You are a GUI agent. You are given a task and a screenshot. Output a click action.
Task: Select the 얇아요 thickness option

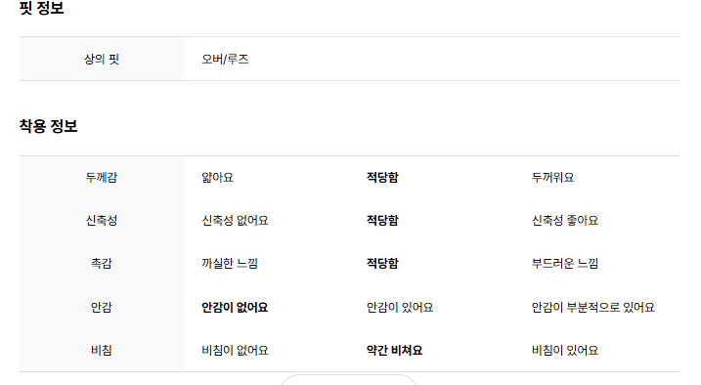[217, 177]
